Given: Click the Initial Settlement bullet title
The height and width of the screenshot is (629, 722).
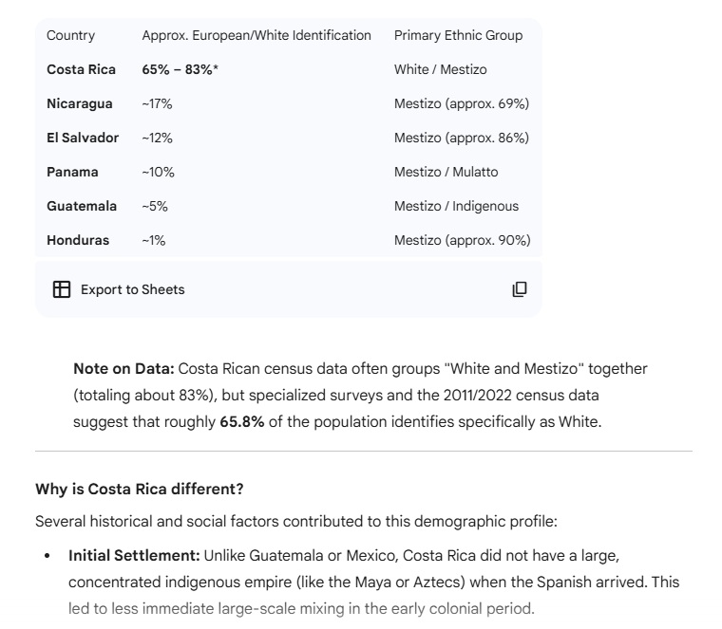Looking at the screenshot, I should [x=133, y=555].
